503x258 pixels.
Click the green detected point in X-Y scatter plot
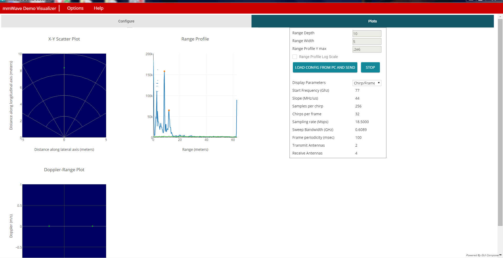[x=64, y=68]
